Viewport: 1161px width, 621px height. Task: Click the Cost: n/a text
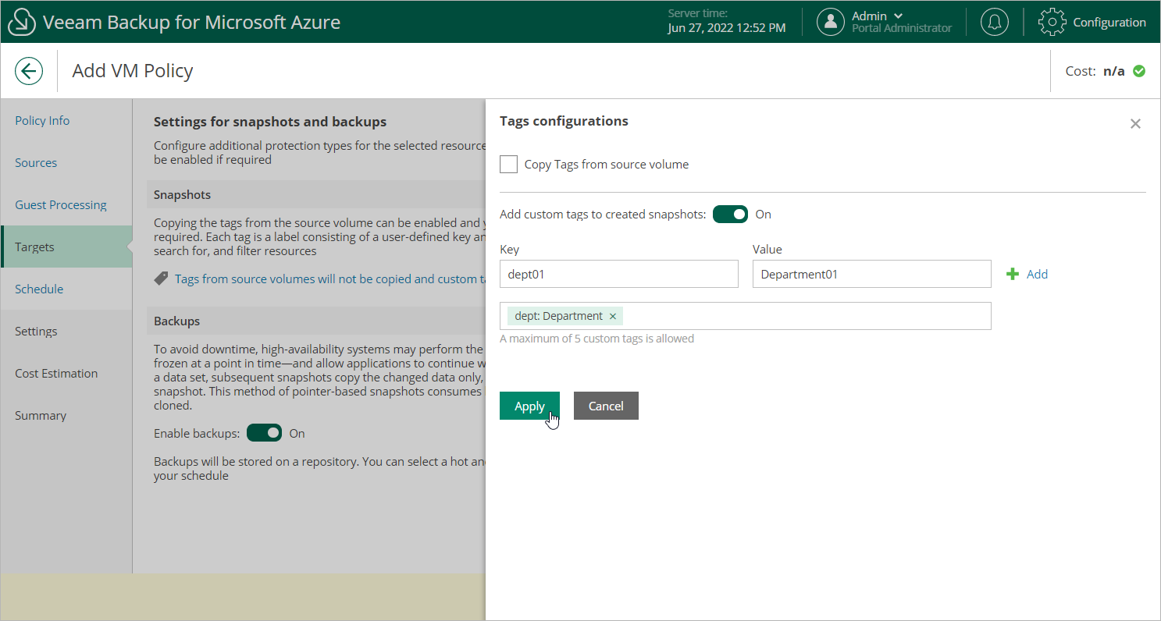(x=1095, y=71)
